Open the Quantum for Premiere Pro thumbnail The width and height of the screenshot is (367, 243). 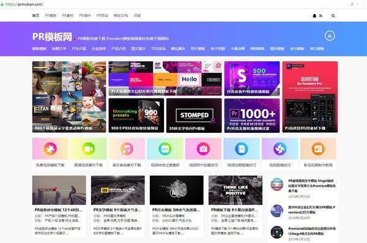pos(310,97)
